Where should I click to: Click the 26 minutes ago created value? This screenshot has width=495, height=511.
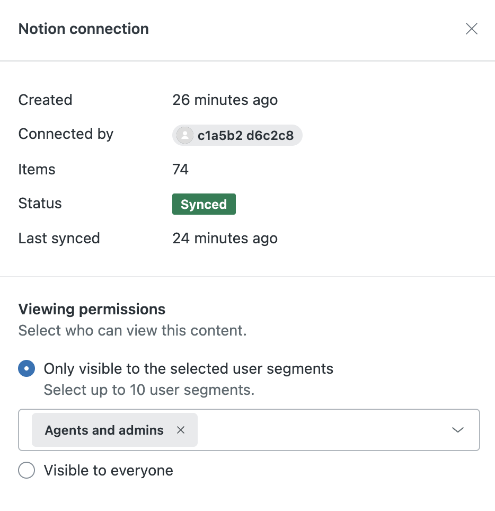(x=225, y=100)
